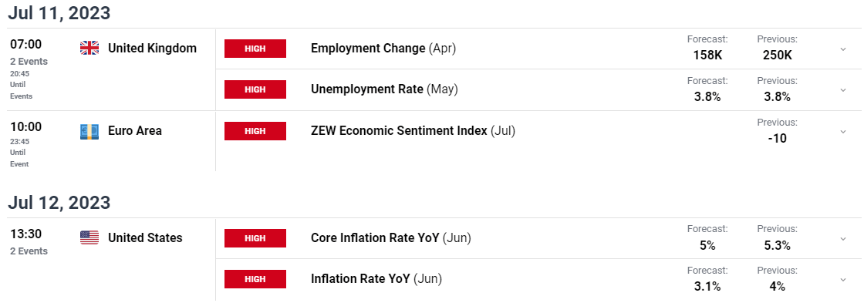Click the United States flag icon

point(89,238)
